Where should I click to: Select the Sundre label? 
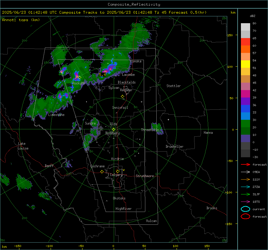(x=90, y=123)
